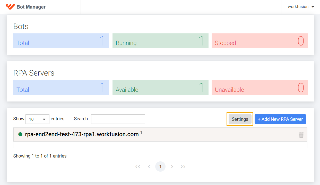Image resolution: width=320 pixels, height=185 pixels.
Task: Go to previous page of entries
Action: 149,167
